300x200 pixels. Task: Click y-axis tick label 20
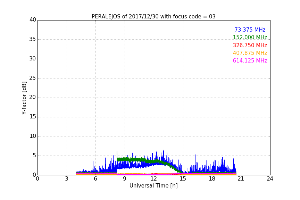(33, 98)
